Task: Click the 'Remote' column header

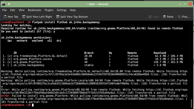Action: coord(132,53)
